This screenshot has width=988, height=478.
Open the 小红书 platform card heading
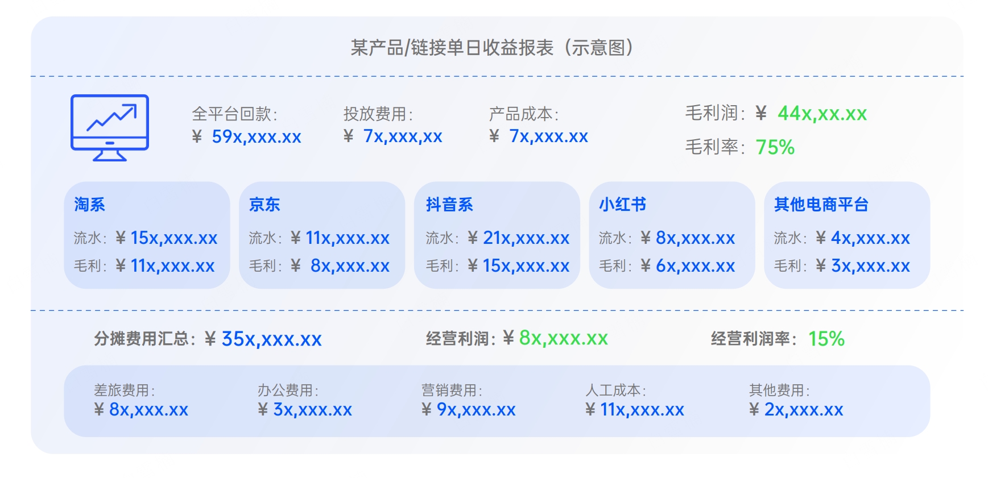pyautogui.click(x=622, y=205)
